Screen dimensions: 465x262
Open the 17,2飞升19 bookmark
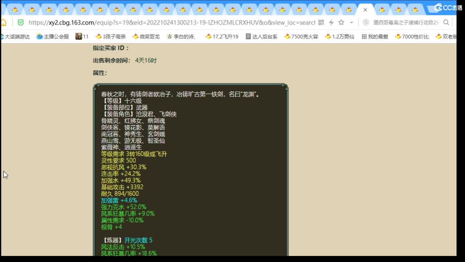click(222, 36)
